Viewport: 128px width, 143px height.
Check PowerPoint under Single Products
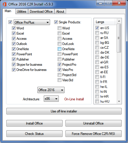tap(59, 54)
